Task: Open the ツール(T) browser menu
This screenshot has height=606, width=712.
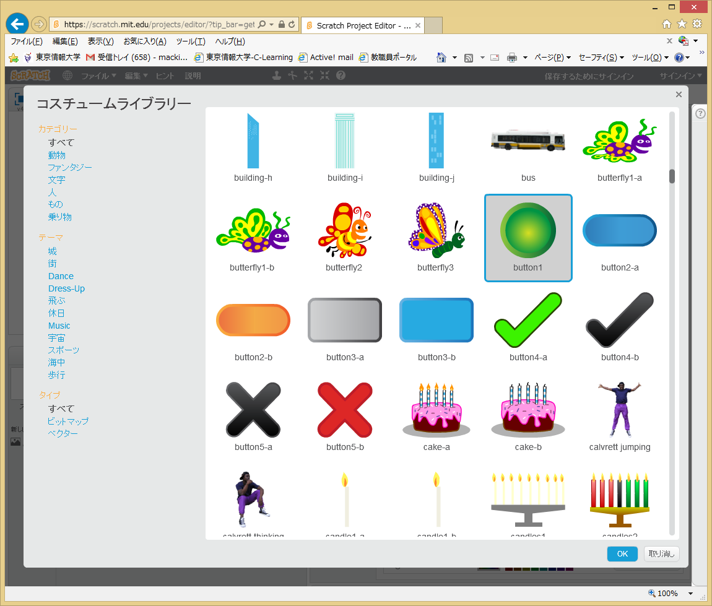Action: coord(191,41)
